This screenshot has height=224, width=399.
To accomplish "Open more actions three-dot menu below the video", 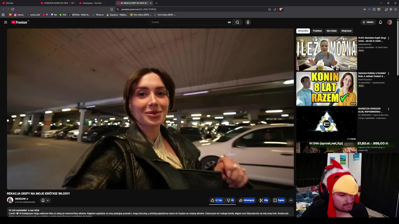I will pos(291,200).
